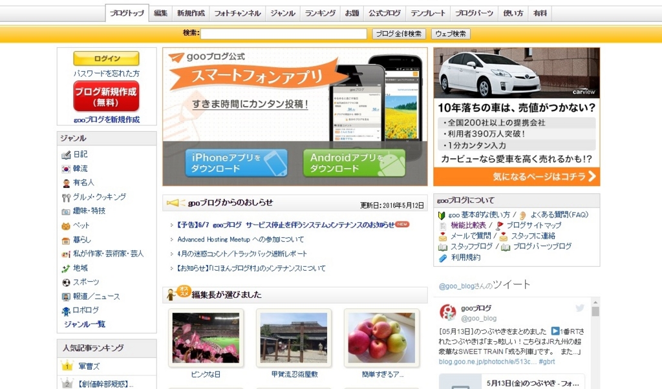The image size is (662, 389).
Task: Click the ロボログ robot icon
Action: point(66,311)
